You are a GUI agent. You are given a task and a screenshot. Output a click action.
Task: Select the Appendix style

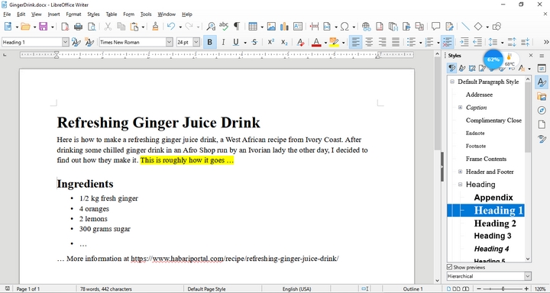click(493, 198)
